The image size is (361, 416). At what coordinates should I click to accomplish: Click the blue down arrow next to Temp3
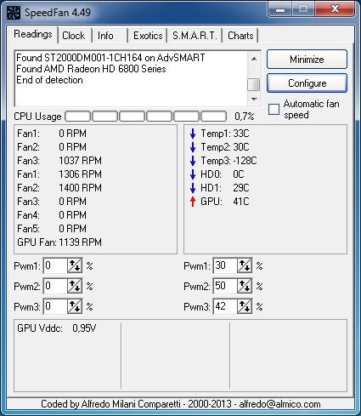click(x=193, y=161)
